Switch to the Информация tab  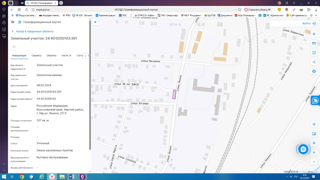(x=19, y=55)
